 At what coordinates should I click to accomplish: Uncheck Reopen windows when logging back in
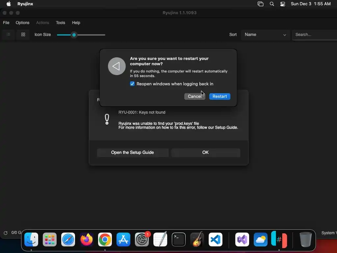pyautogui.click(x=132, y=84)
